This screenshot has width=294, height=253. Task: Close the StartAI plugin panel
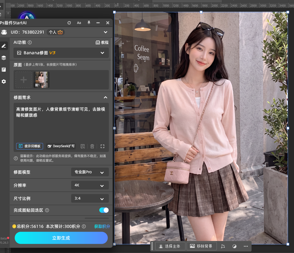coord(108,23)
